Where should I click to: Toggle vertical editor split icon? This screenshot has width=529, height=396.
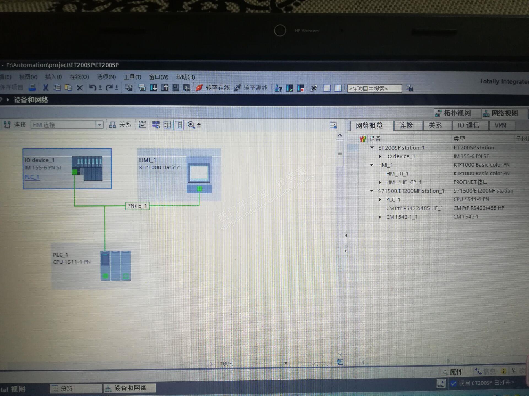(x=338, y=88)
